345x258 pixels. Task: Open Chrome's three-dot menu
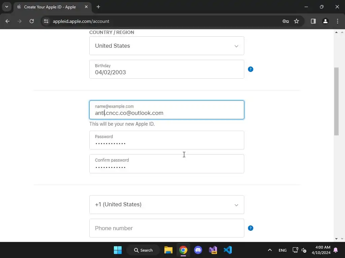(338, 21)
